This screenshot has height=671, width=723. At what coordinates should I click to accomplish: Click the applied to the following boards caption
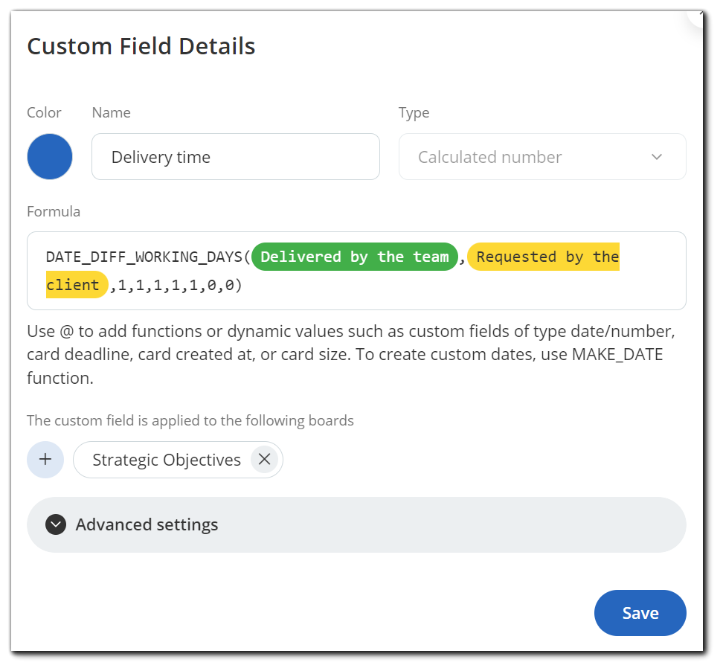tap(190, 420)
